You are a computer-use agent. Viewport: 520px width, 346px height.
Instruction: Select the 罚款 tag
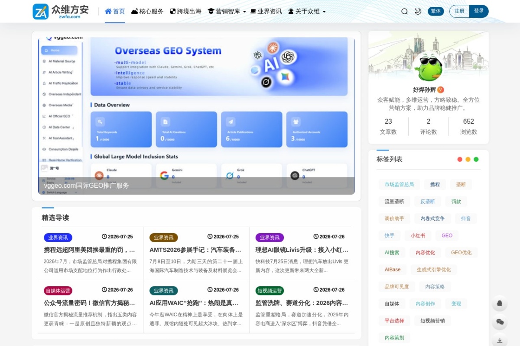(456, 202)
